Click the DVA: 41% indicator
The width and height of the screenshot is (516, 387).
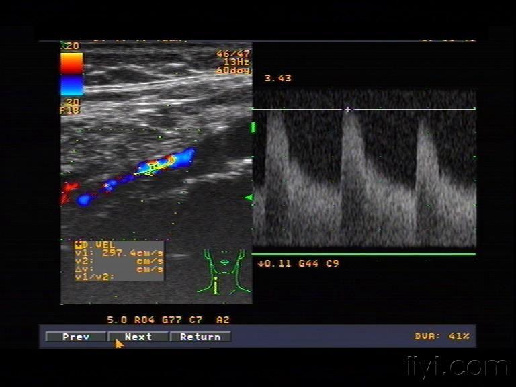pos(442,336)
